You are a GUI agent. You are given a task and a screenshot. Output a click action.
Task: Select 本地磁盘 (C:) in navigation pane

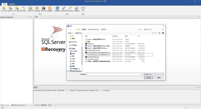coord(75,69)
